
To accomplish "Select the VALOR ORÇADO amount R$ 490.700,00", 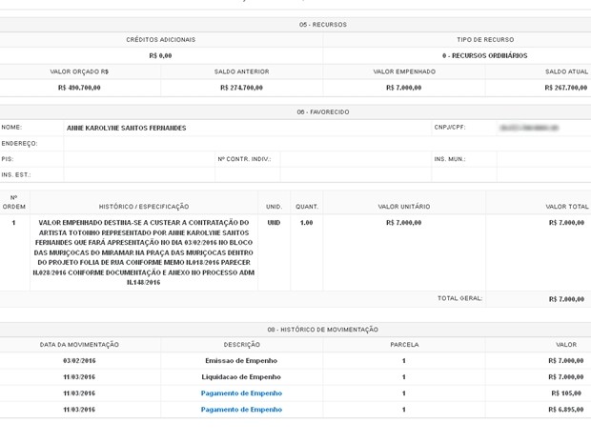I will pos(79,88).
